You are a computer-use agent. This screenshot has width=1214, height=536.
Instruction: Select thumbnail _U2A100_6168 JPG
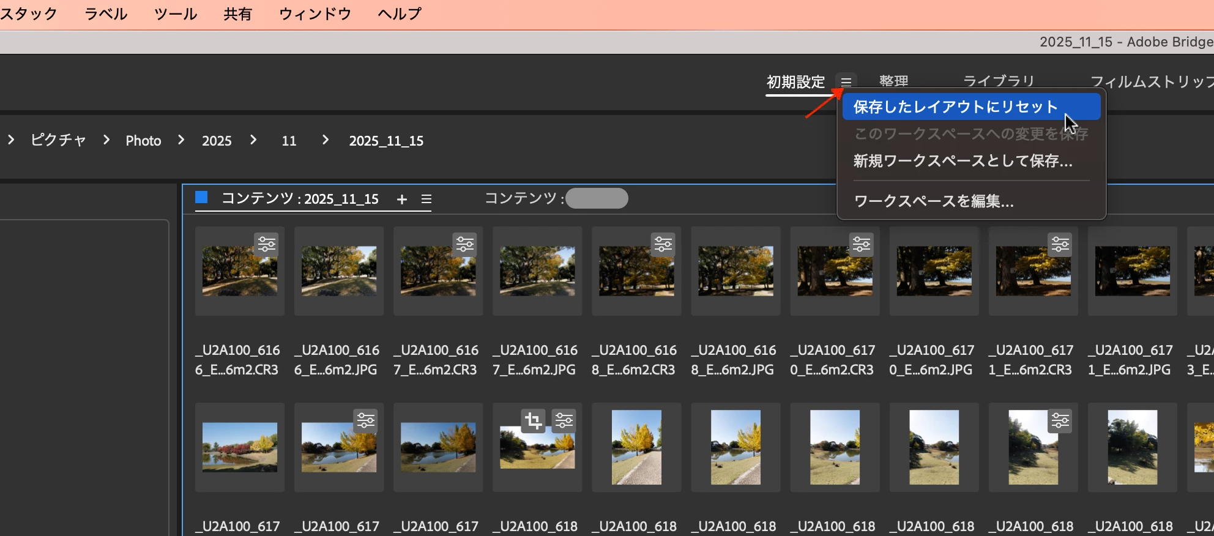click(x=735, y=271)
